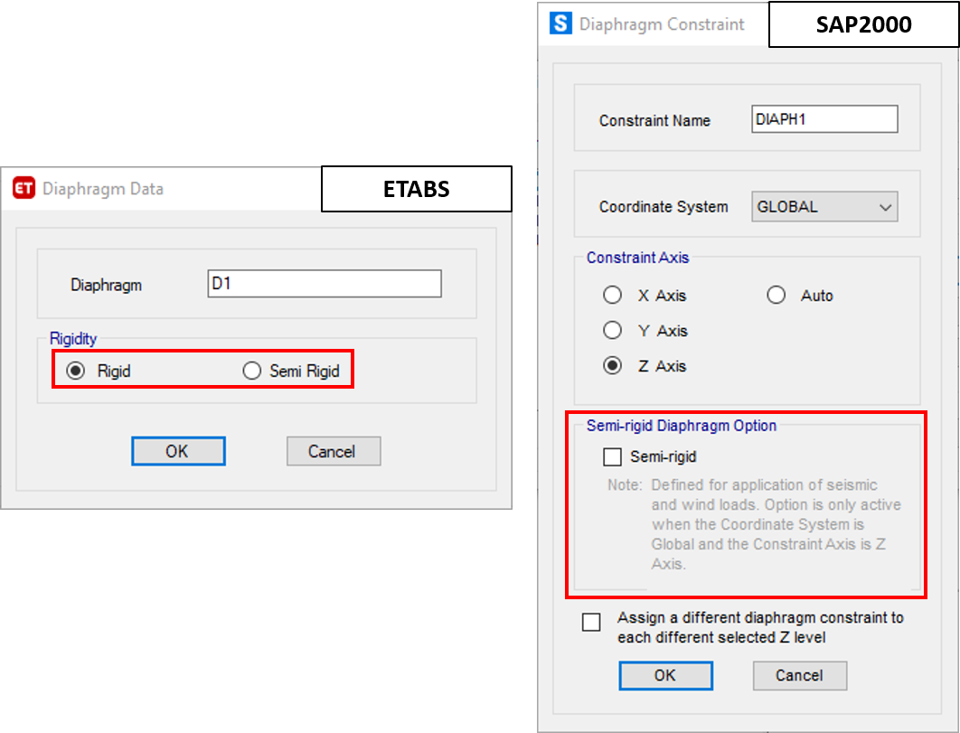Cancel the Diaphragm Constraint dialog
The height and width of the screenshot is (733, 960).
[x=799, y=675]
